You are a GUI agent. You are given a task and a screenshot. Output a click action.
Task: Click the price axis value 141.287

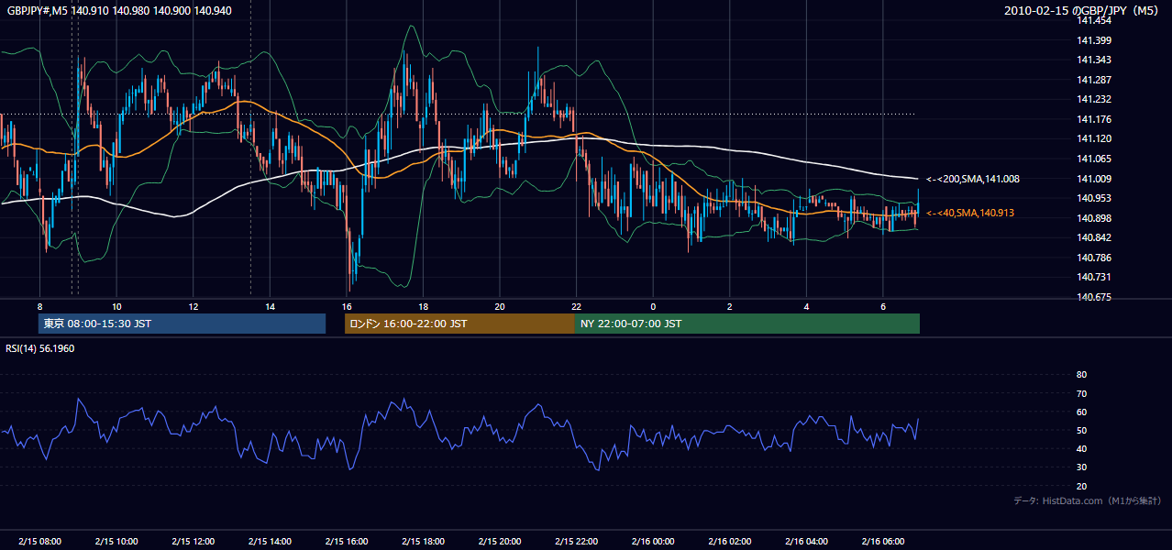(x=1094, y=80)
